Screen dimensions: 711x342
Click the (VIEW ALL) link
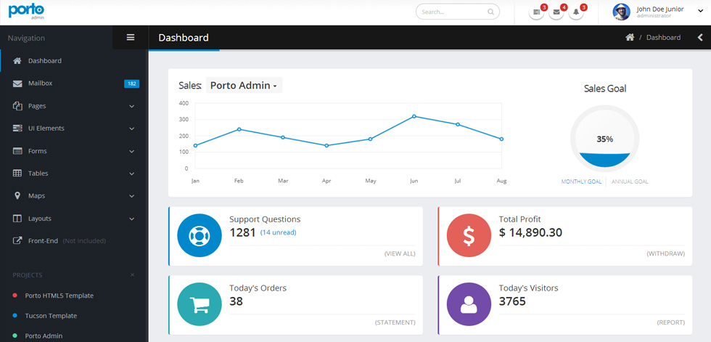[400, 253]
